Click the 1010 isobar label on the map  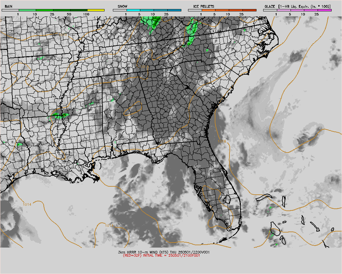[63, 34]
